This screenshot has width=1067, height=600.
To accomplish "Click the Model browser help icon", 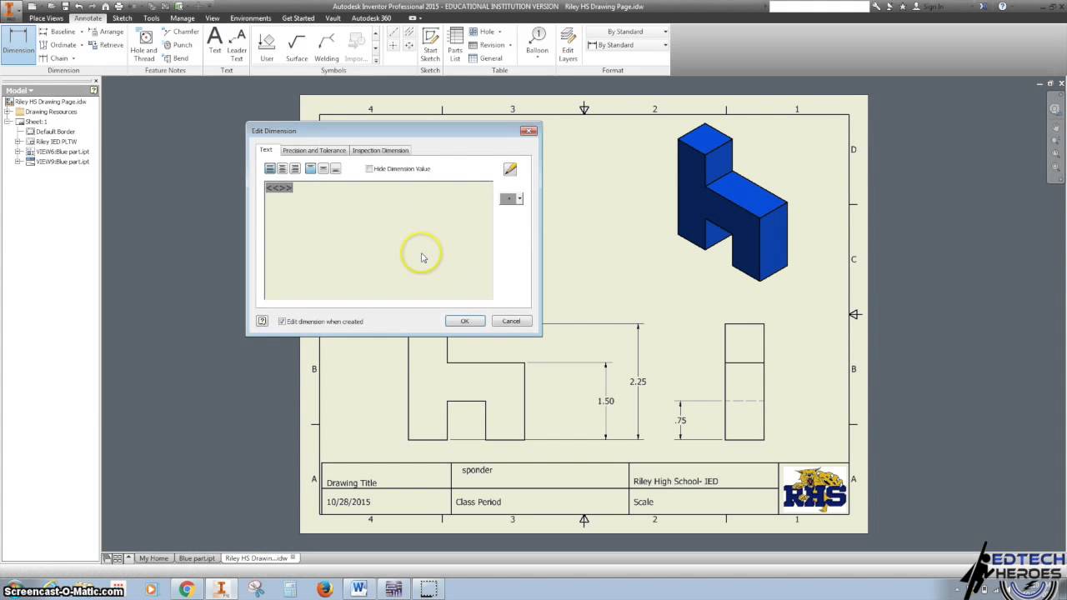I will tap(94, 90).
